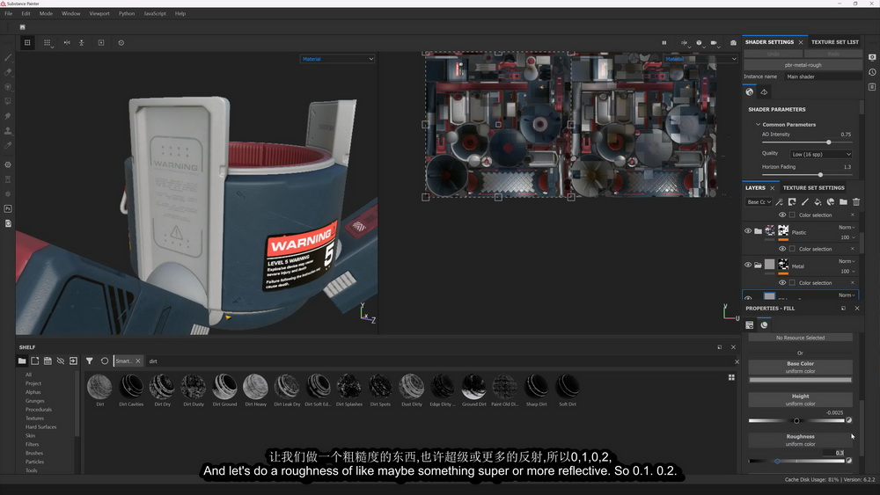880x495 pixels.
Task: Click the symmetry mirror icon in top toolbar
Action: tap(67, 42)
